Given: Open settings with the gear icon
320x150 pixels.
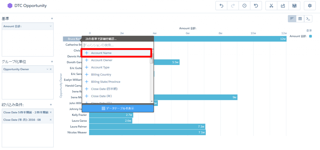Looking at the screenshot, I should (310, 6).
